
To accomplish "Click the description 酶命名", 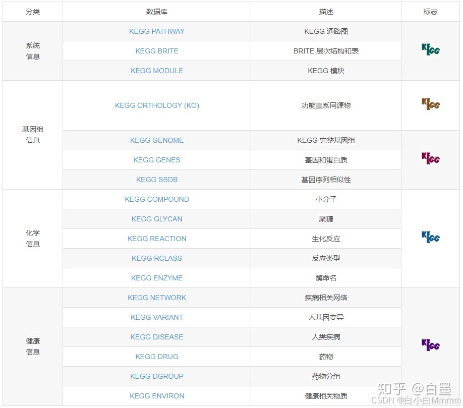I will coord(326,278).
